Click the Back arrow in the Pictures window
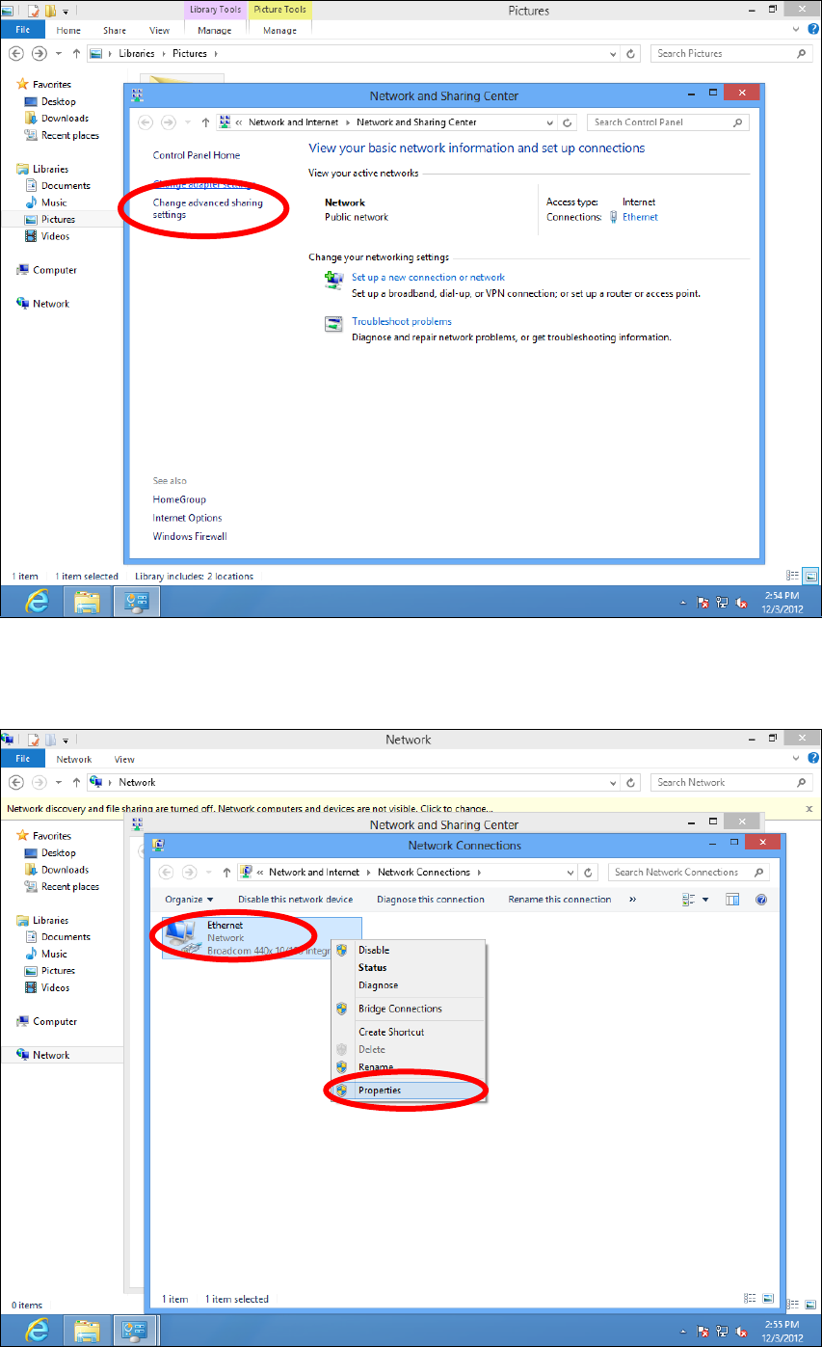Image resolution: width=822 pixels, height=1347 pixels. point(15,54)
